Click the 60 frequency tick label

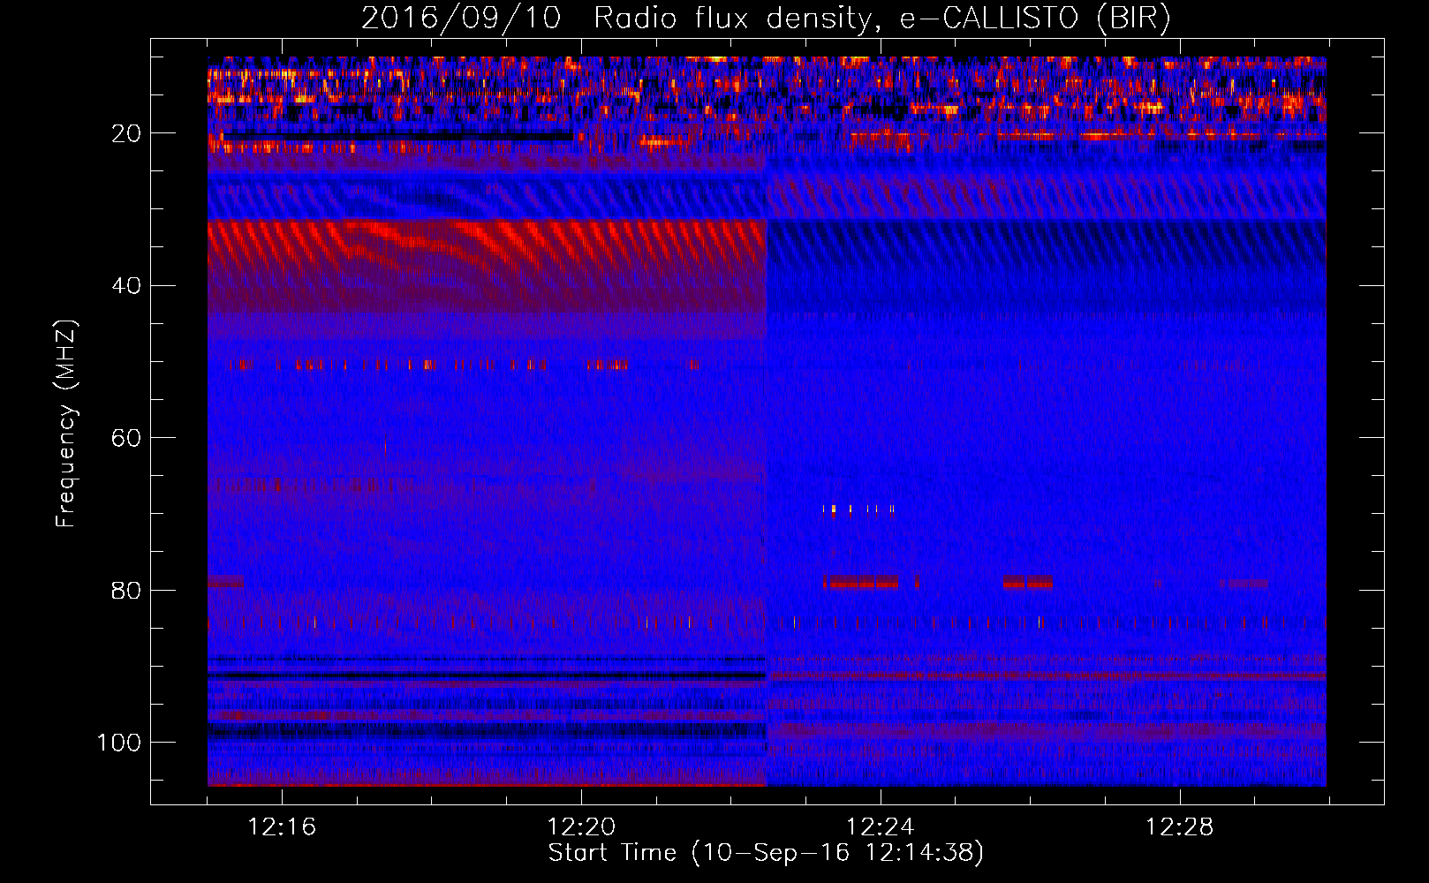(127, 438)
